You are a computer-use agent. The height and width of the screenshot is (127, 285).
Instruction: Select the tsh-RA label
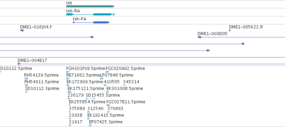73,11
